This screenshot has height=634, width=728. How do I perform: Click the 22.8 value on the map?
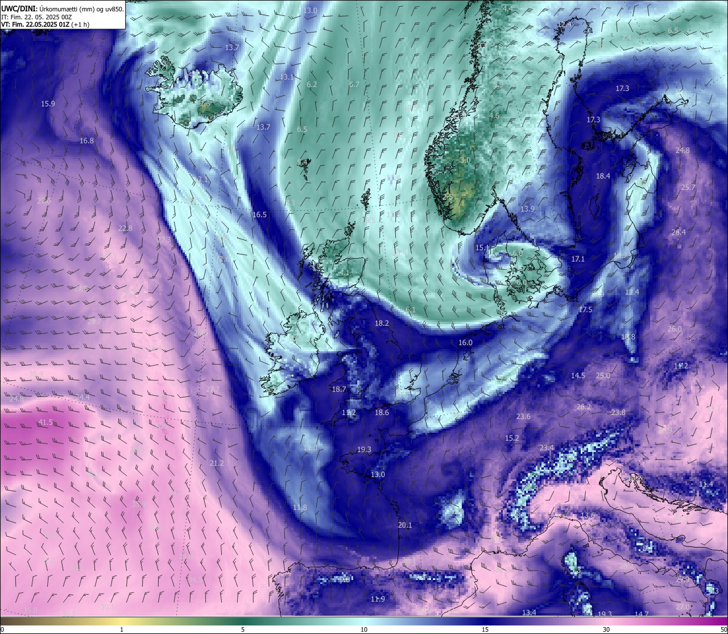click(125, 229)
